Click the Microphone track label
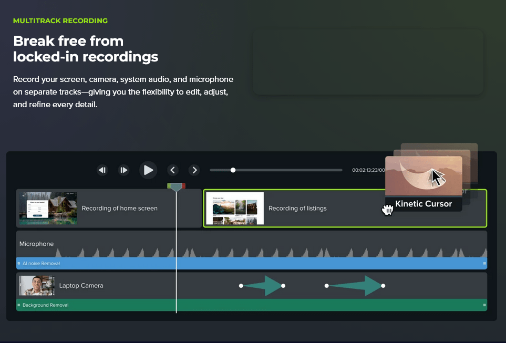The width and height of the screenshot is (506, 343). (x=36, y=244)
